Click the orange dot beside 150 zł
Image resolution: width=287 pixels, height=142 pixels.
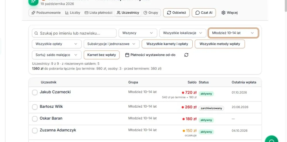point(183,131)
